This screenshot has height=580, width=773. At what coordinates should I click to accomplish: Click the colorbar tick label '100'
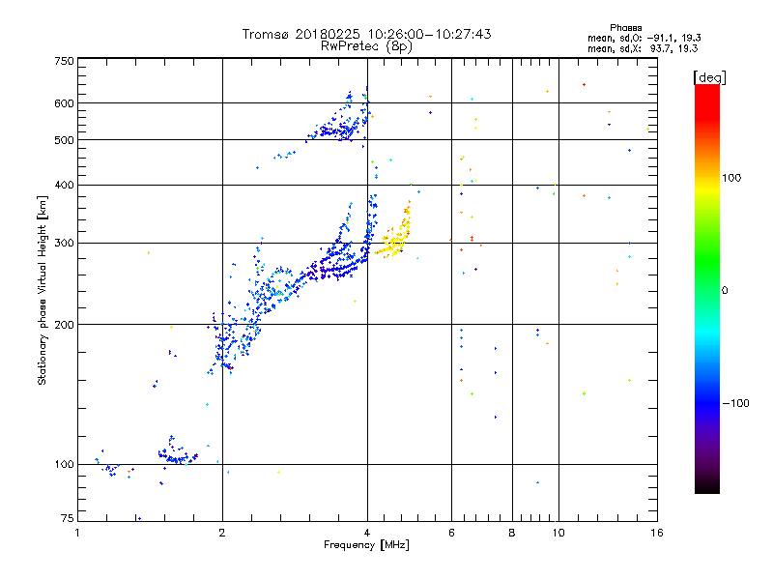point(731,178)
